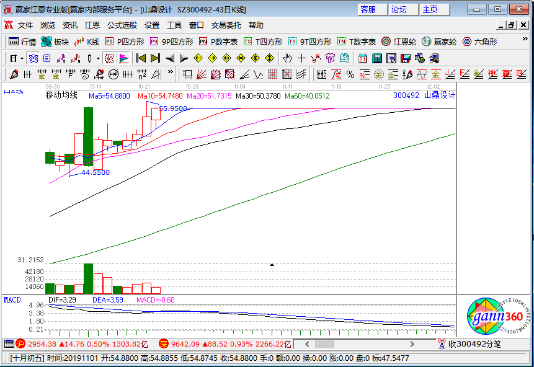The width and height of the screenshot is (534, 367).
Task: Open the 工具 menu
Action: [x=174, y=25]
